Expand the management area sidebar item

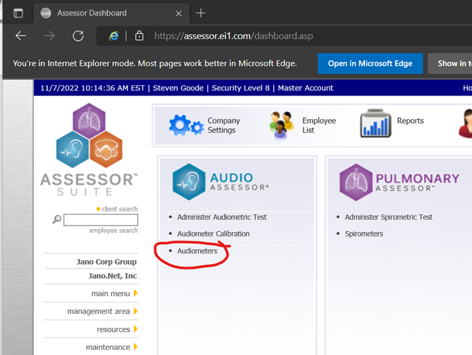[x=99, y=311]
